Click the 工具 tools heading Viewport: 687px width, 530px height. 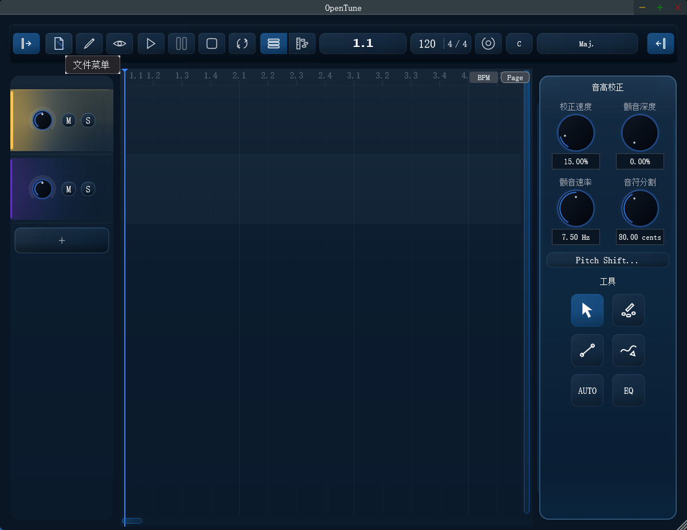coord(607,282)
